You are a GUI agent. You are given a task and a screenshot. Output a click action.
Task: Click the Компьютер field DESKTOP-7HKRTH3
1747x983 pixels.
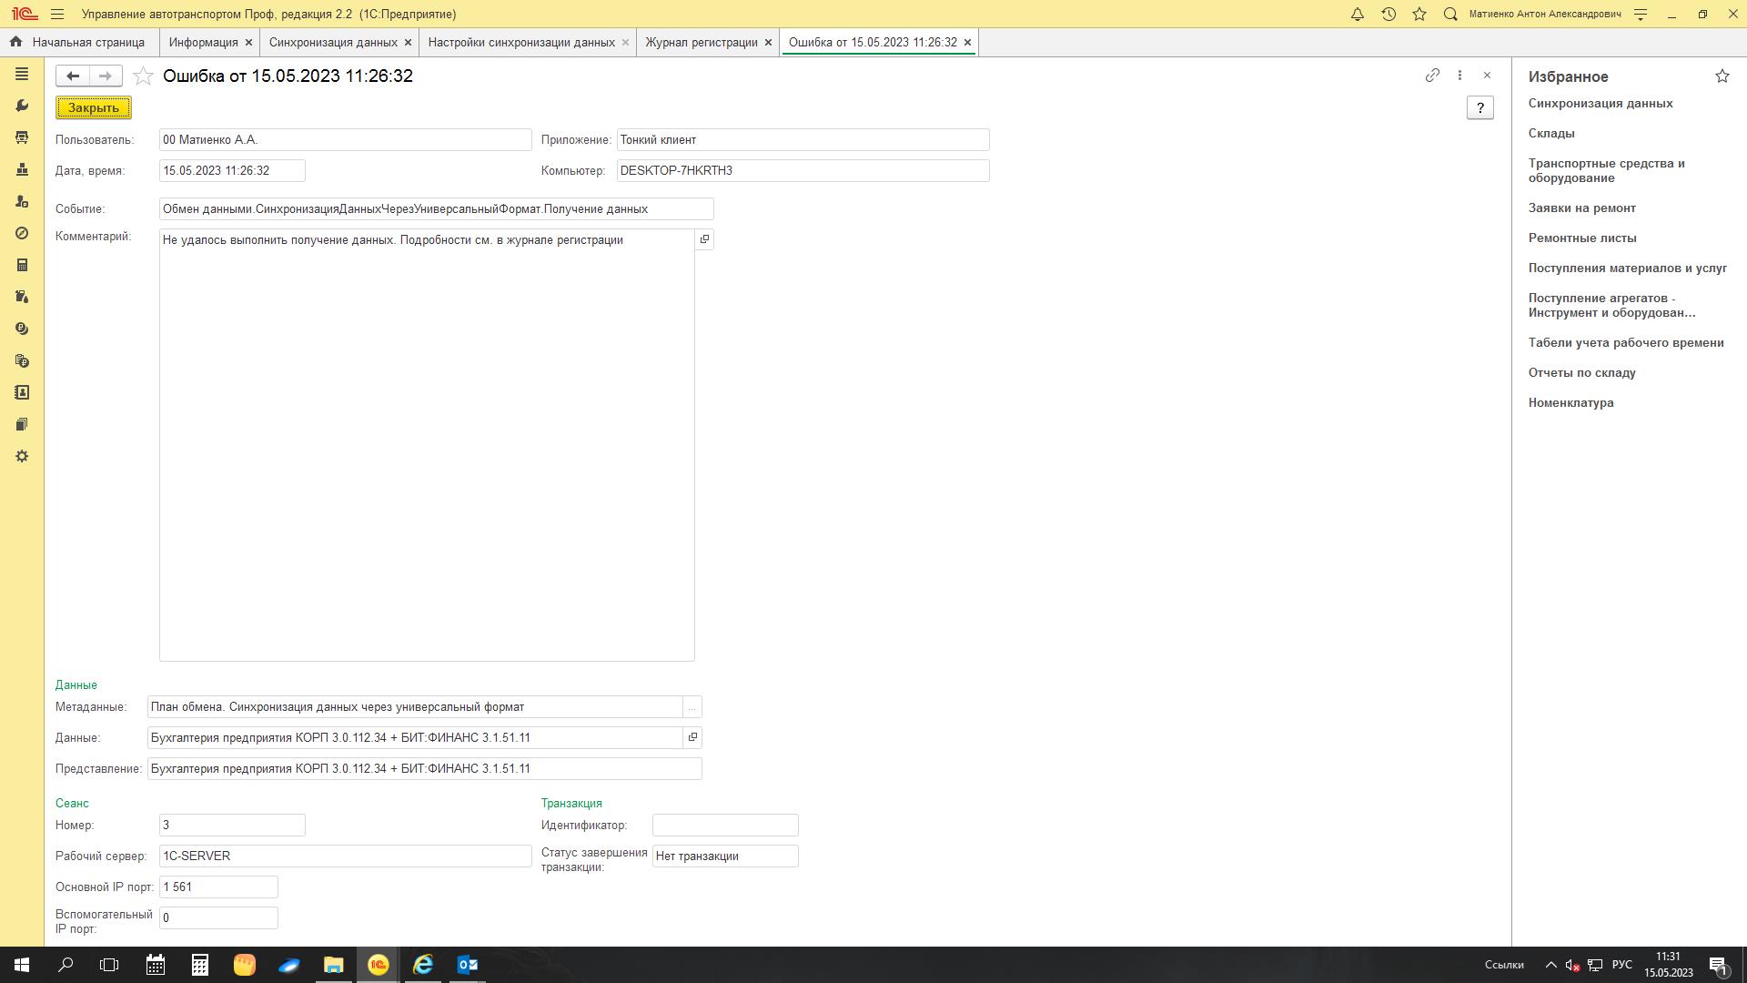803,171
